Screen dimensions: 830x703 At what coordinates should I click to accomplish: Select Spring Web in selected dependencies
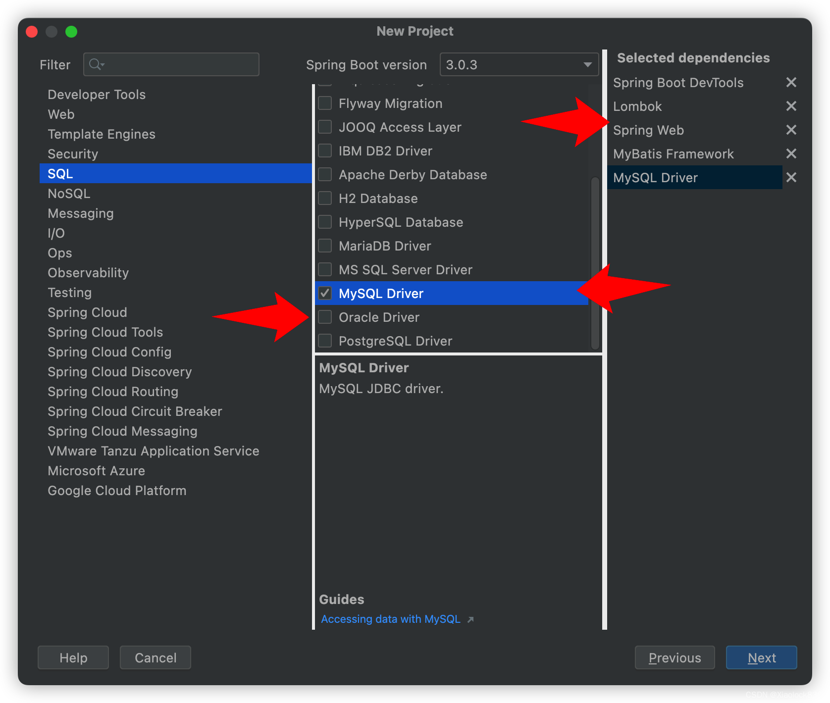[695, 130]
